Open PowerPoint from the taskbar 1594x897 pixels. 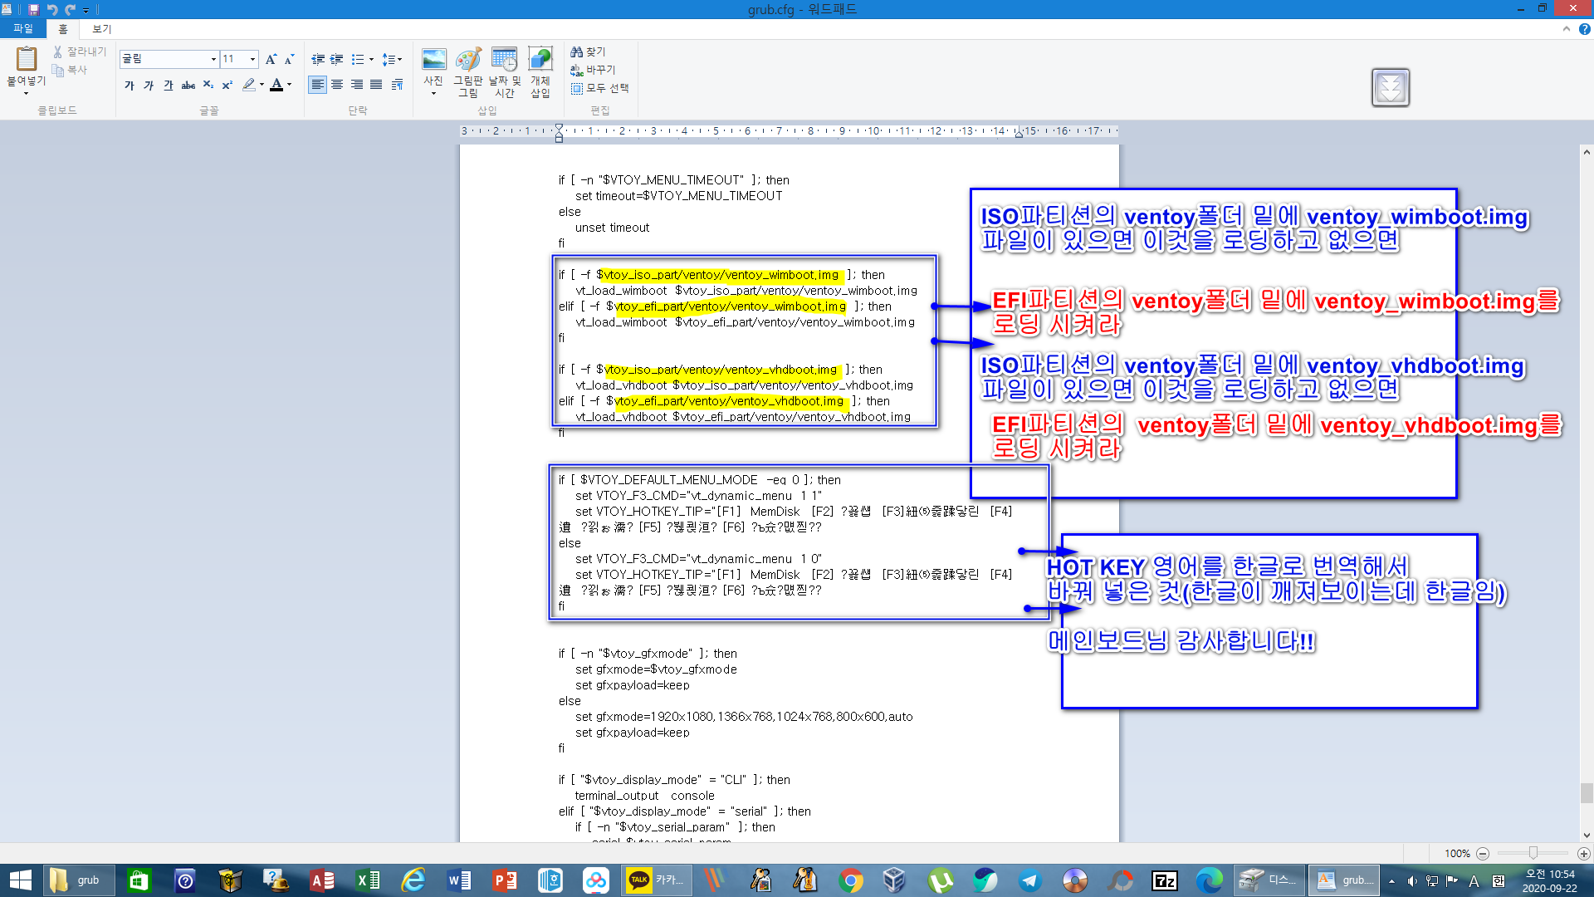click(504, 880)
